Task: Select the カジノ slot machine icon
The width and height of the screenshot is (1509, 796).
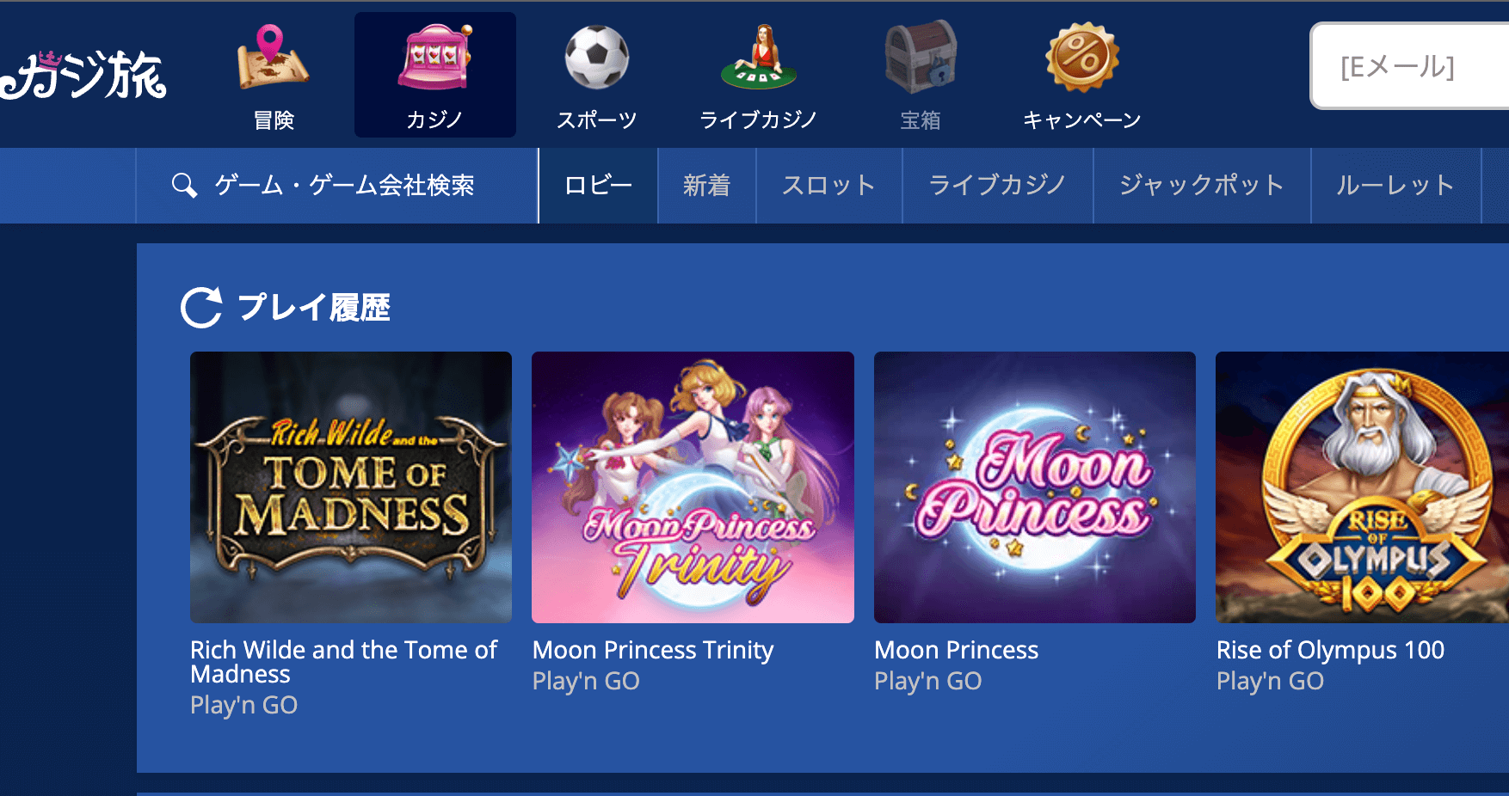Action: 434,57
